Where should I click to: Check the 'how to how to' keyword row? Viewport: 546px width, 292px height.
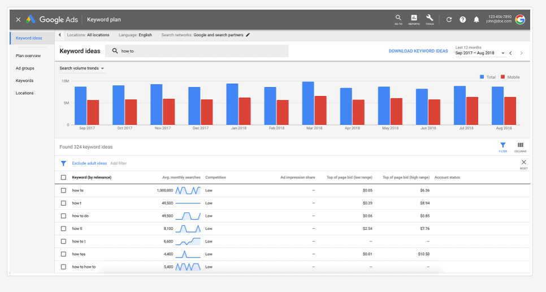pos(63,267)
